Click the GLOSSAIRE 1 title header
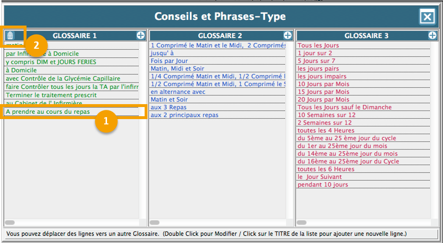 pos(75,35)
